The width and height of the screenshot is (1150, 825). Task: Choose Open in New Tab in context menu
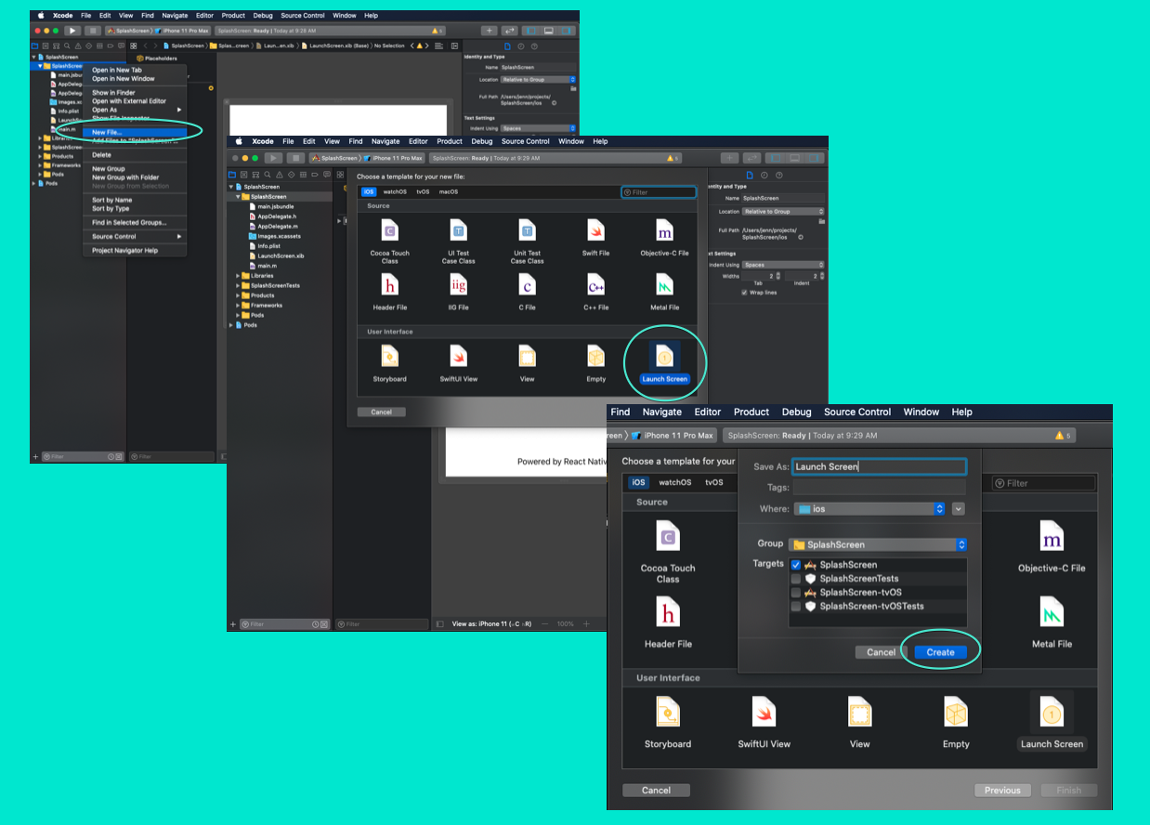point(116,70)
